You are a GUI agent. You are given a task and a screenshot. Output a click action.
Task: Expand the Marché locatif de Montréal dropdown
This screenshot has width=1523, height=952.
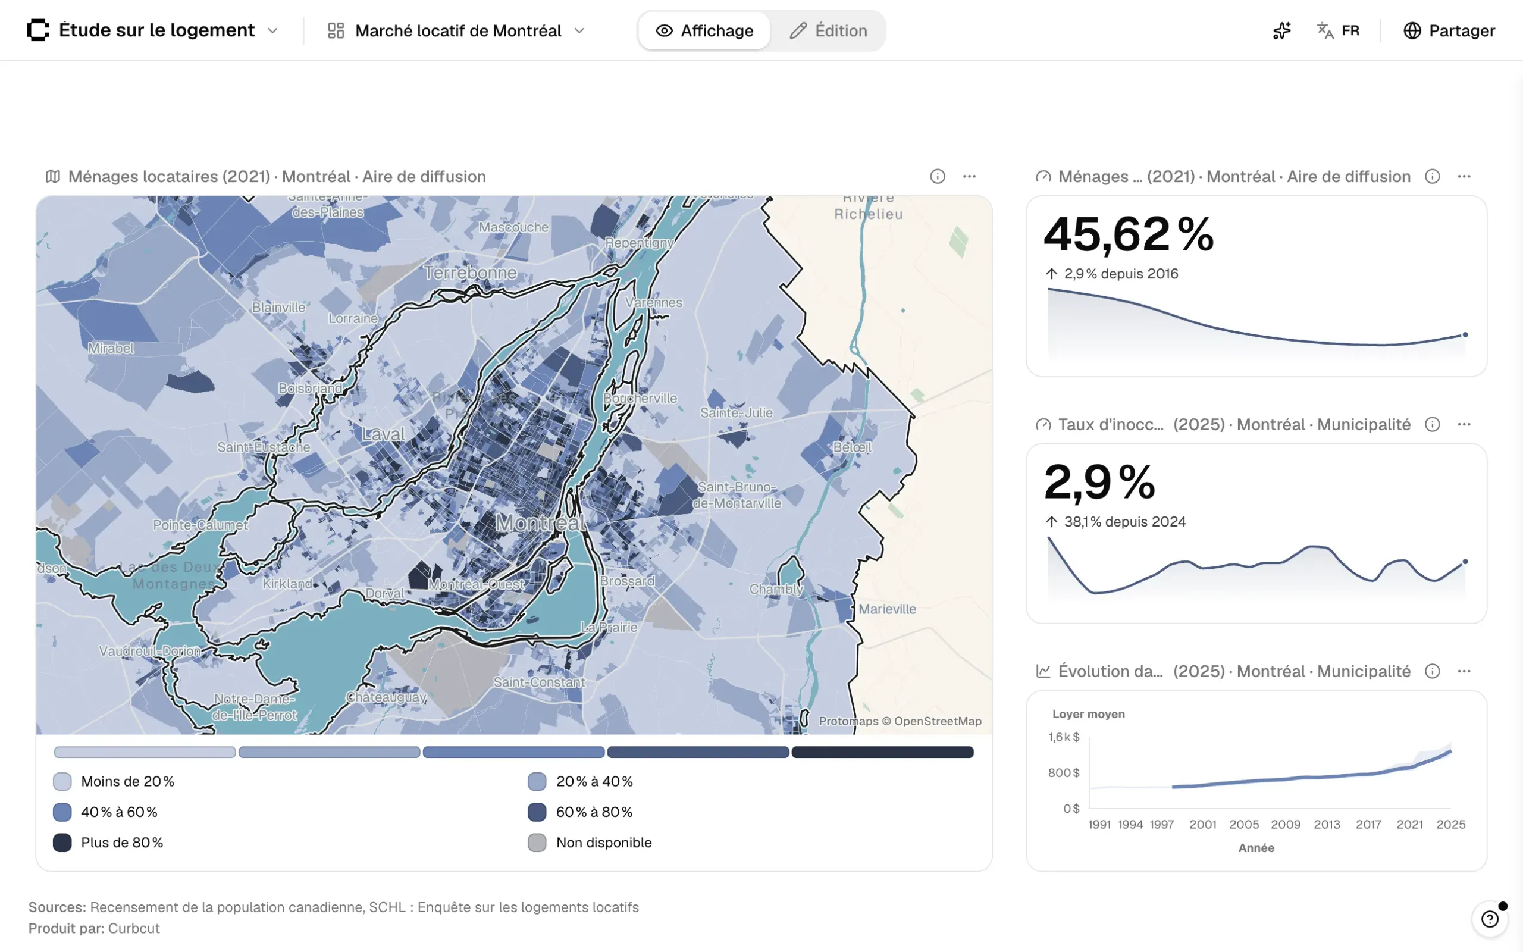[x=579, y=30]
